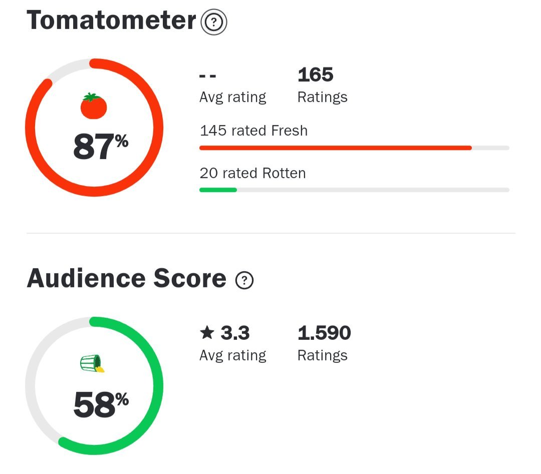Click the 165 critic ratings count
541x474 pixels.
coord(315,75)
